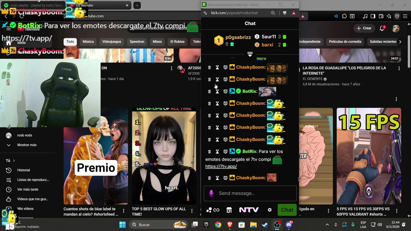Open the channel points infinity icon
This screenshot has width=411, height=231.
point(216,210)
